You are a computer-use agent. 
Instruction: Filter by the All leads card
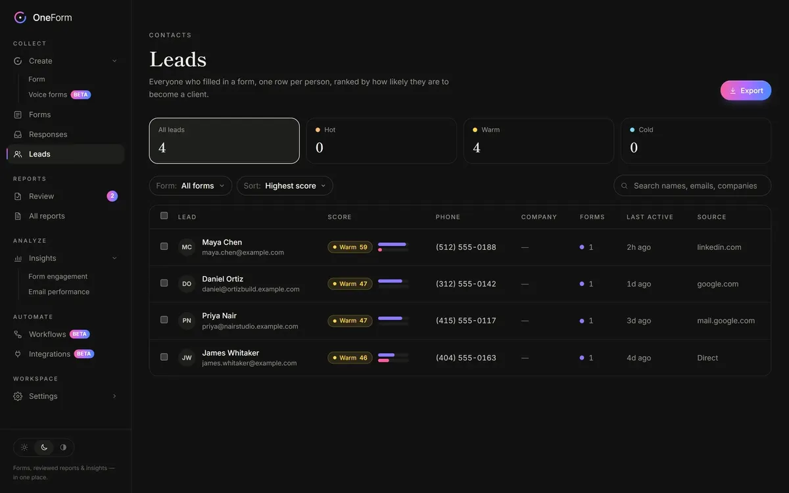tap(224, 141)
